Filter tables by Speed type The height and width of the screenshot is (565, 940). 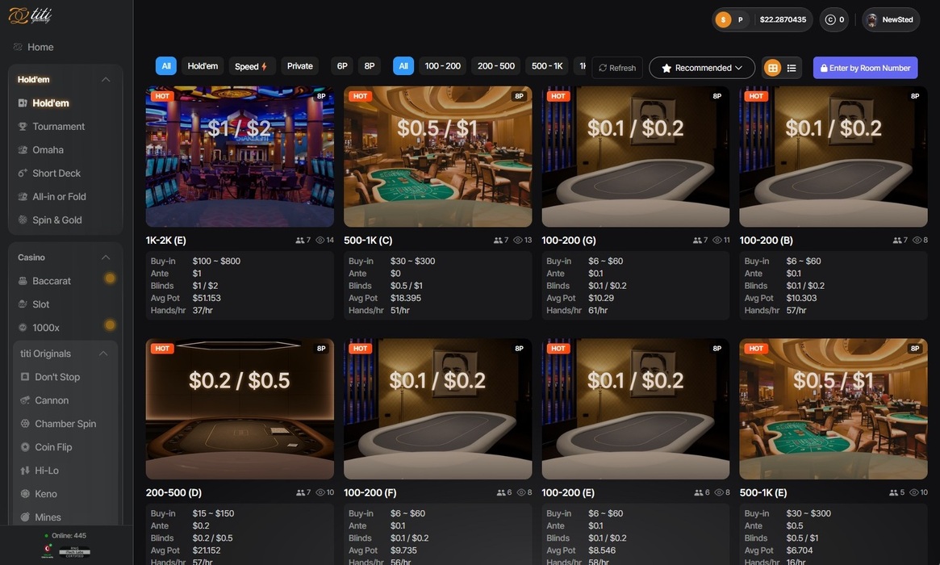point(251,66)
